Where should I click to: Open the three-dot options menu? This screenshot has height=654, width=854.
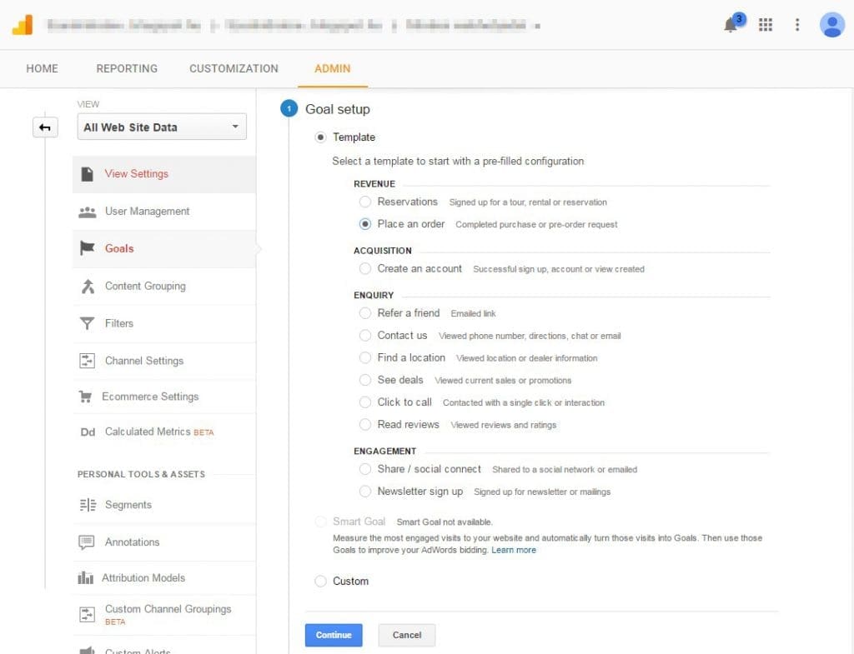[796, 25]
